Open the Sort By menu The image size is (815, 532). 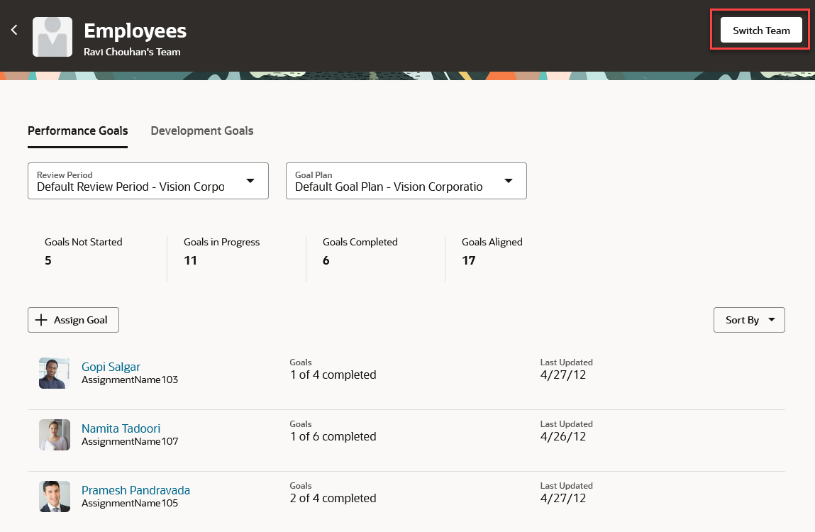[x=749, y=320]
